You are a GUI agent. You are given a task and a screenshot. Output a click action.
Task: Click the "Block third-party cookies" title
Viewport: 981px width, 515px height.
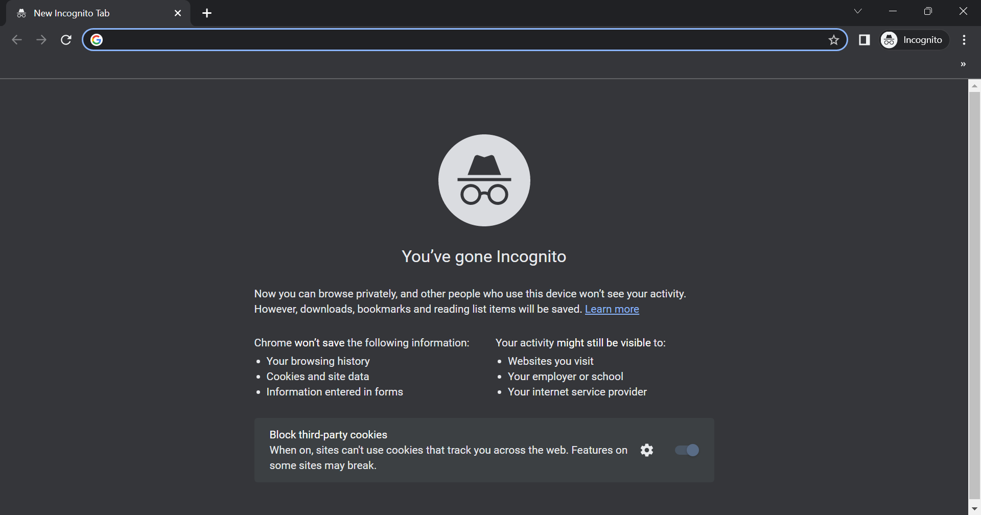[328, 435]
